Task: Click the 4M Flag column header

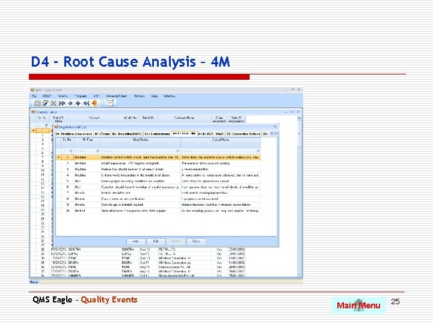Action: 88,142
